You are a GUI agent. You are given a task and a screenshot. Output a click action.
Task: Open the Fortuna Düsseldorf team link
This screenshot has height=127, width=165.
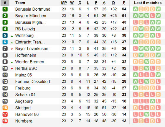[x=33, y=82]
